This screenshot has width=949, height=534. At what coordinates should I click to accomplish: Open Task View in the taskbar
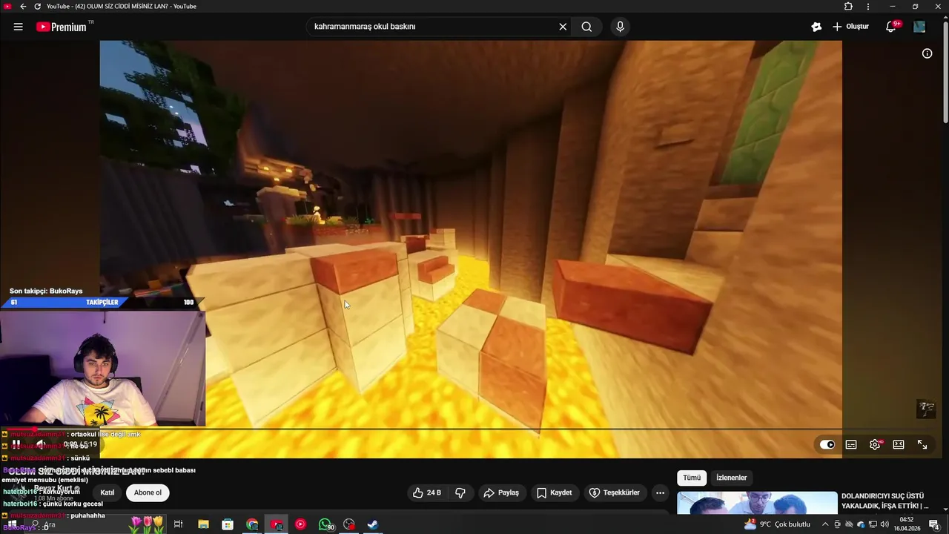(179, 524)
